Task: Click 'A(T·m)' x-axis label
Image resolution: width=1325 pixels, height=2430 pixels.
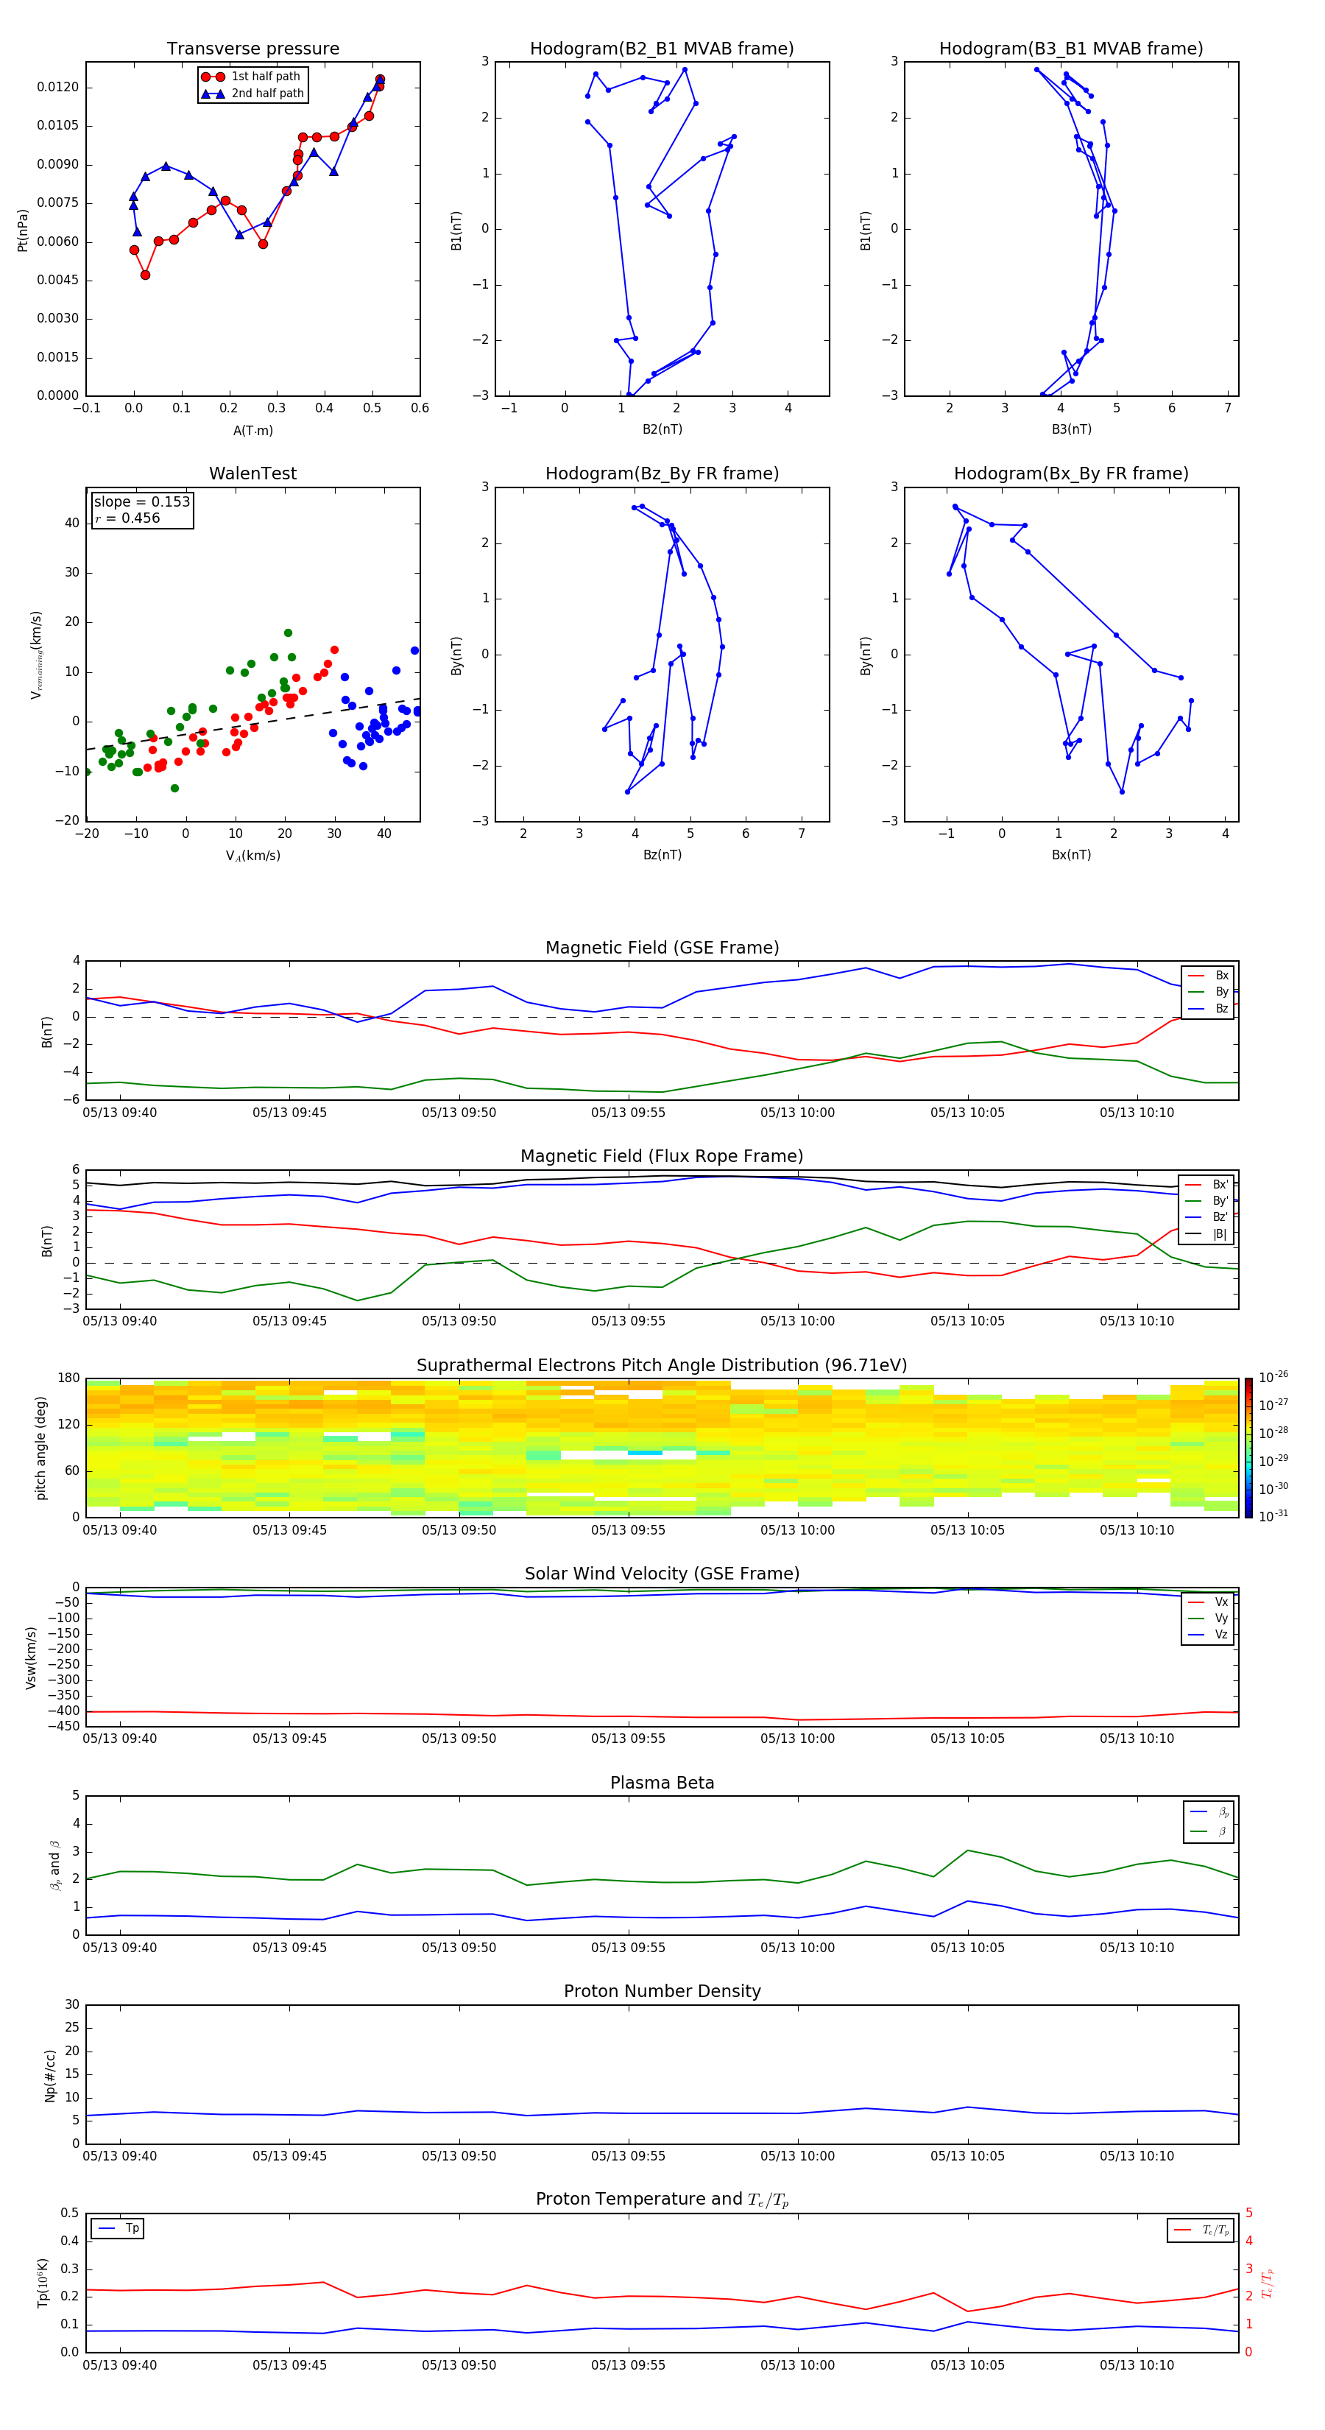Action: (x=252, y=431)
